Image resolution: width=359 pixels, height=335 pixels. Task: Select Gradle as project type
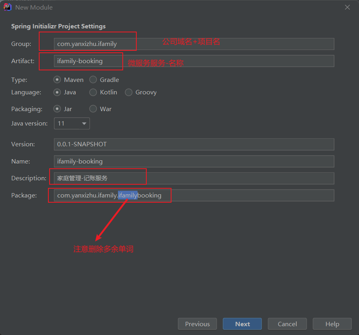(x=93, y=80)
